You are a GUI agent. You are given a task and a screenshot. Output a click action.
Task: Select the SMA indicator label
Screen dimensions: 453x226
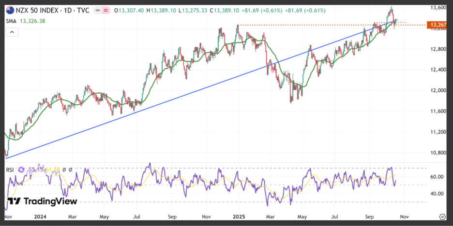tap(11, 21)
